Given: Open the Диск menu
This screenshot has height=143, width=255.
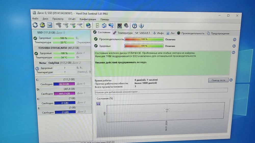Looking at the screenshot, I should click(45, 19).
